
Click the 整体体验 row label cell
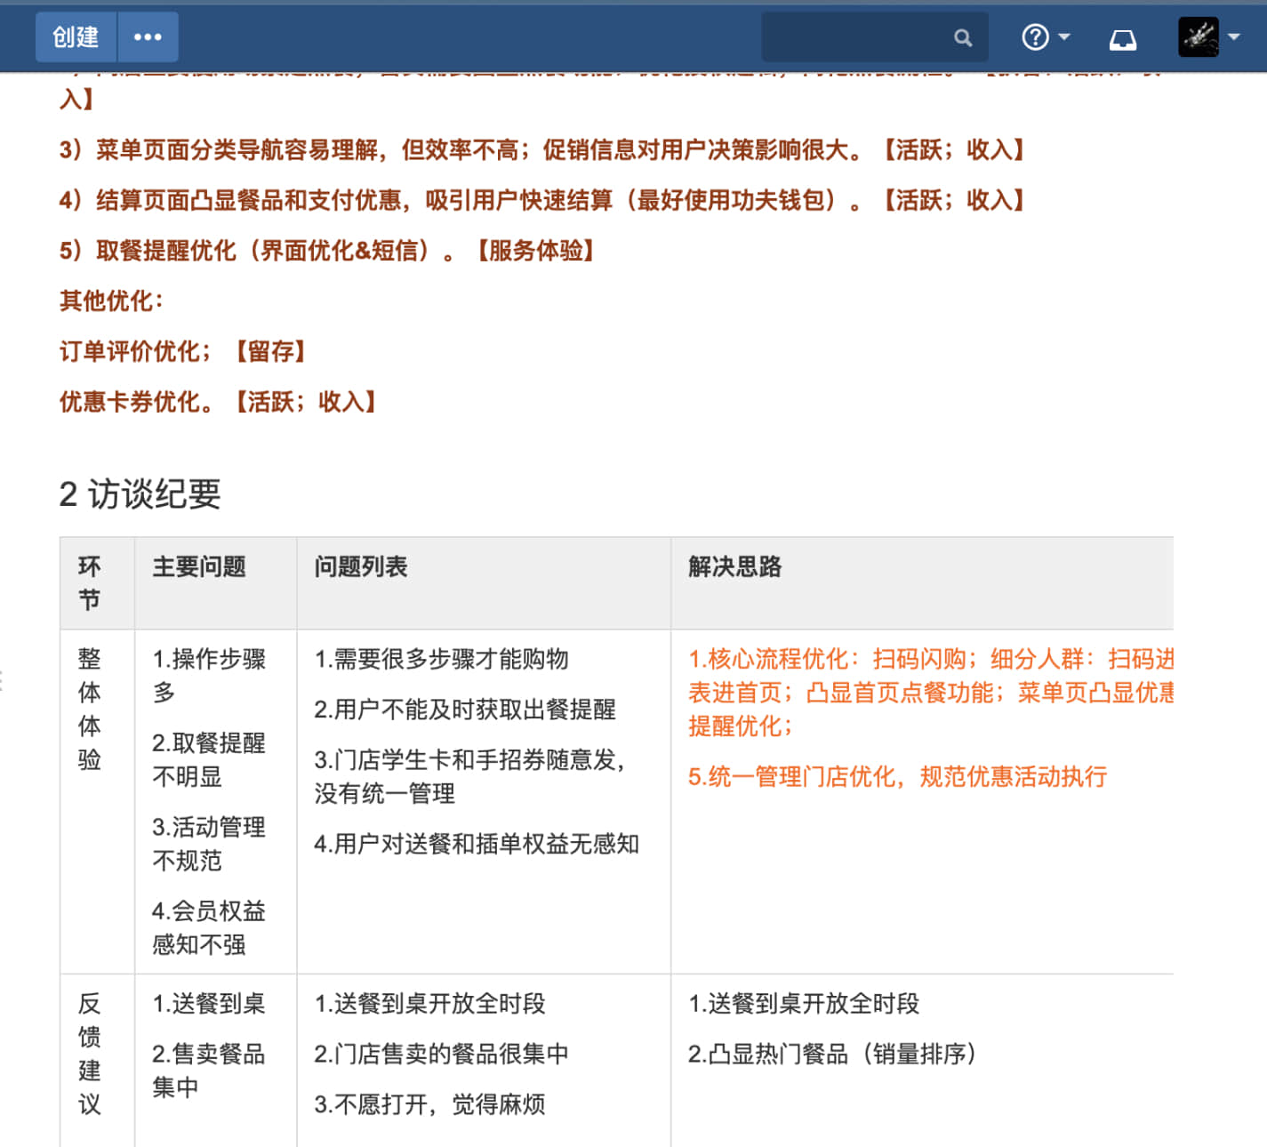coord(90,709)
